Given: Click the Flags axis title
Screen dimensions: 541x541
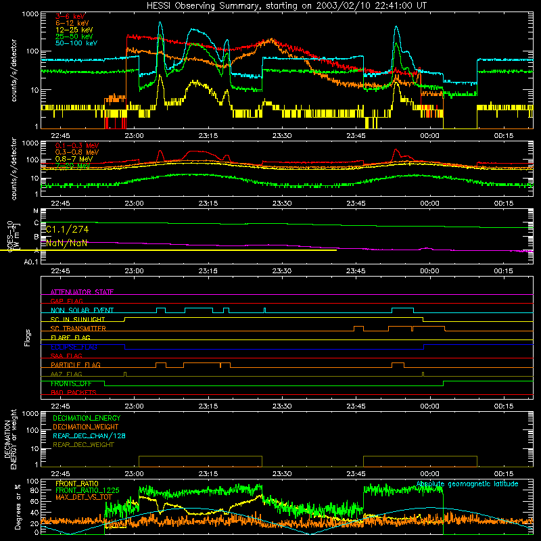Looking at the screenshot, I should (28, 337).
